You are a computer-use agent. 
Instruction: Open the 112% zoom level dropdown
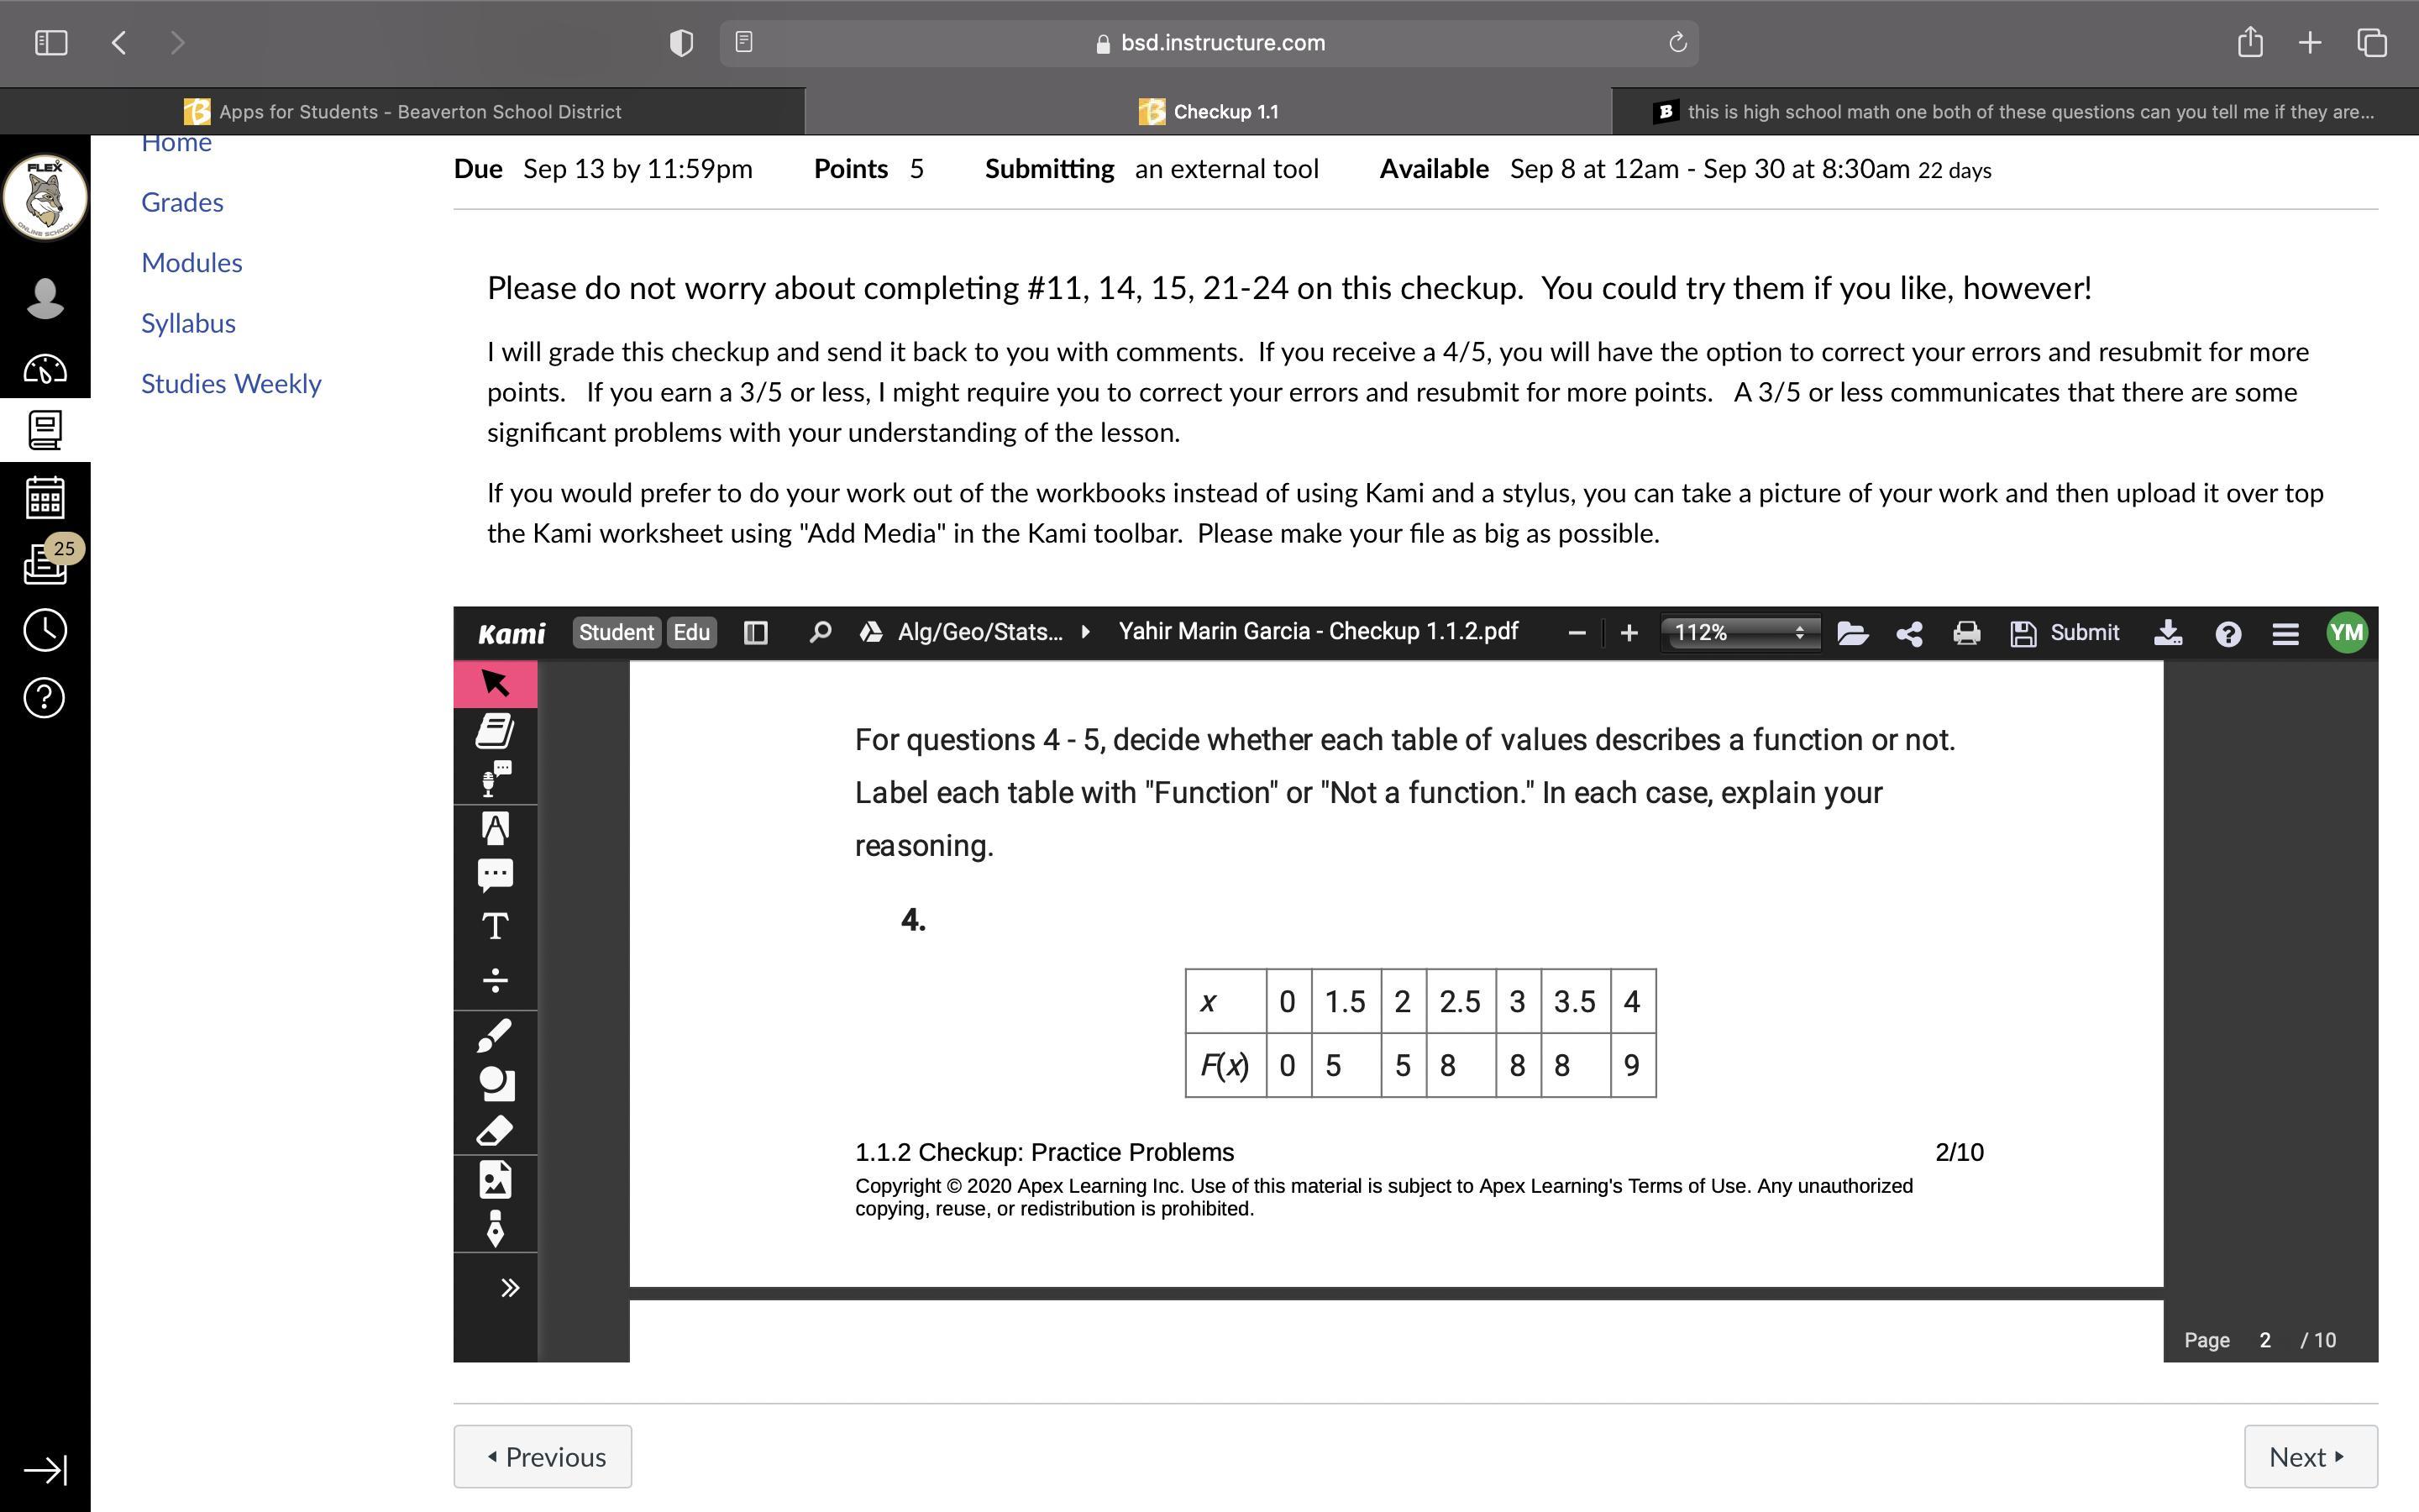tap(1739, 633)
